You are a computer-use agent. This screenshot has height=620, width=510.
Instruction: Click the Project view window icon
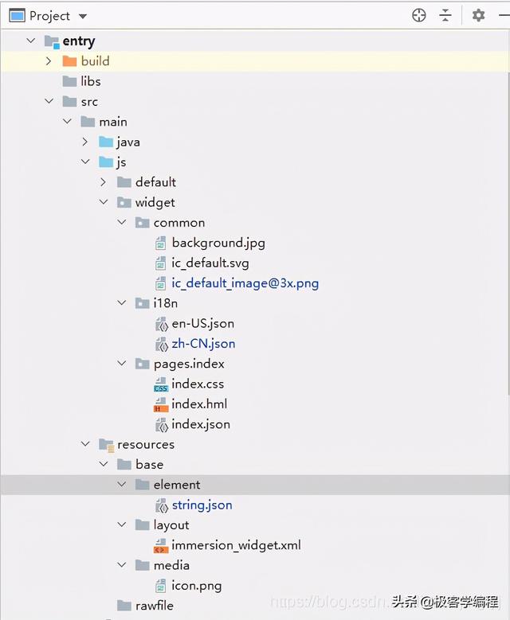click(x=17, y=16)
